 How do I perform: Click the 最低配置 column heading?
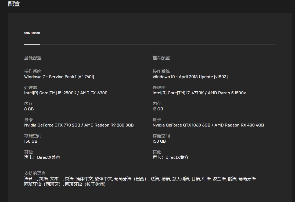(33, 58)
